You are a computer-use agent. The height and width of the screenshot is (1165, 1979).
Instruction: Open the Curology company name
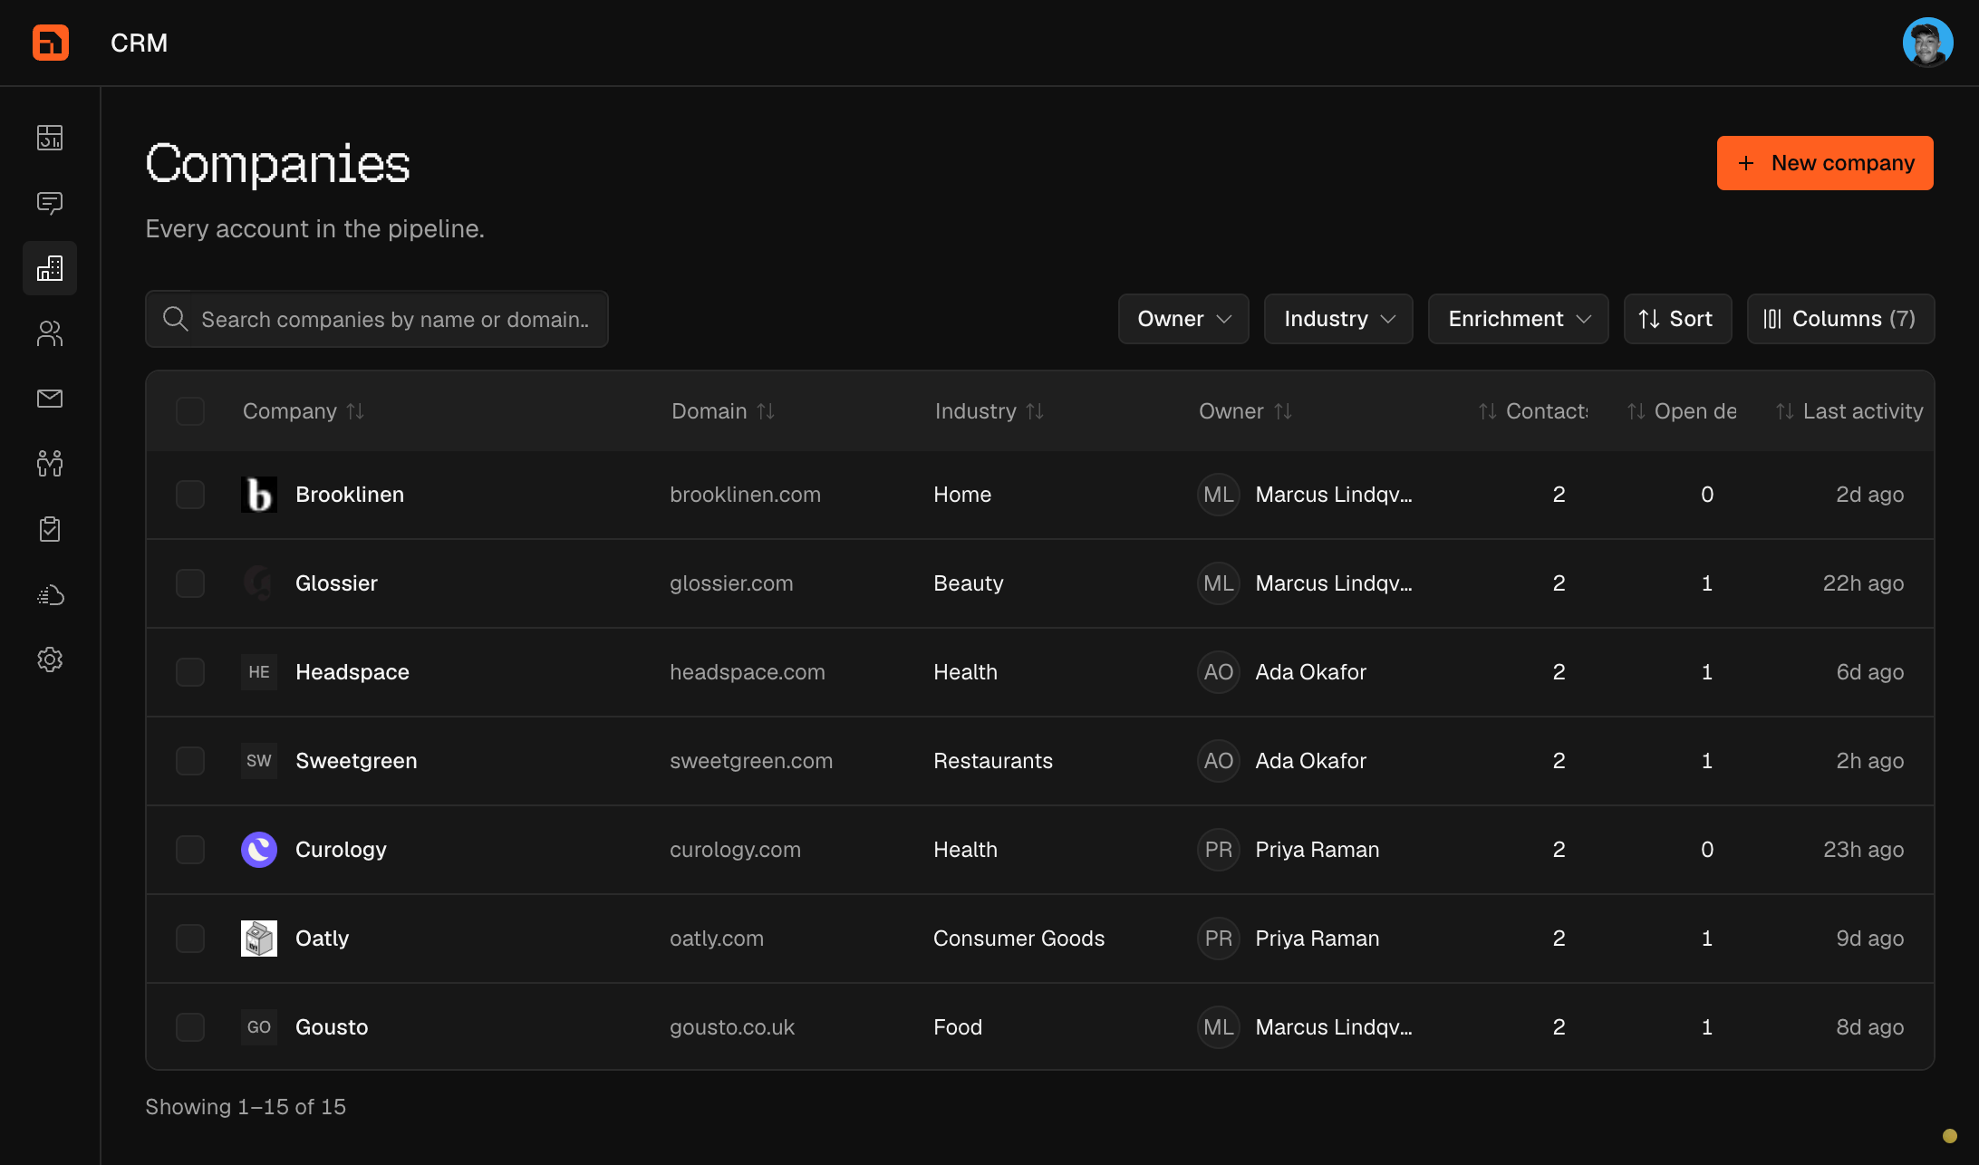coord(341,850)
